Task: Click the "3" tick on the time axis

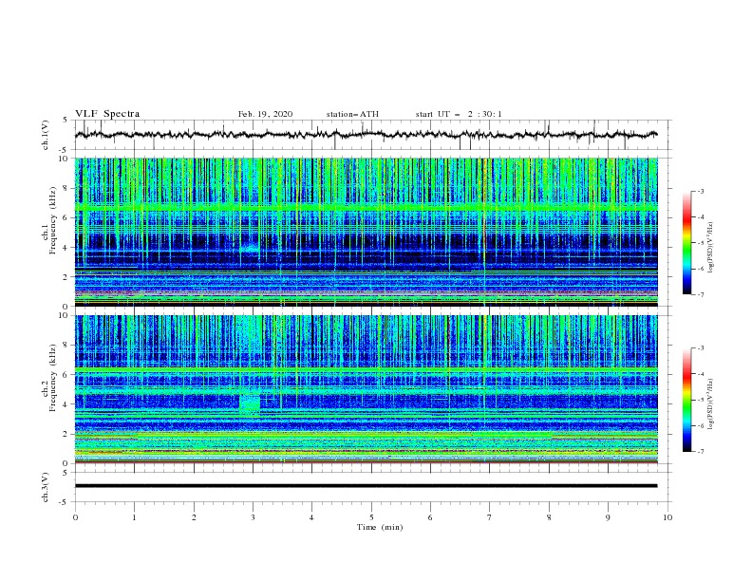Action: click(253, 517)
